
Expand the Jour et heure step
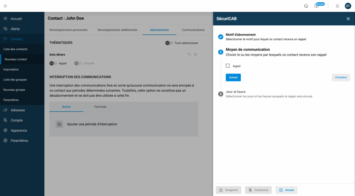(235, 92)
